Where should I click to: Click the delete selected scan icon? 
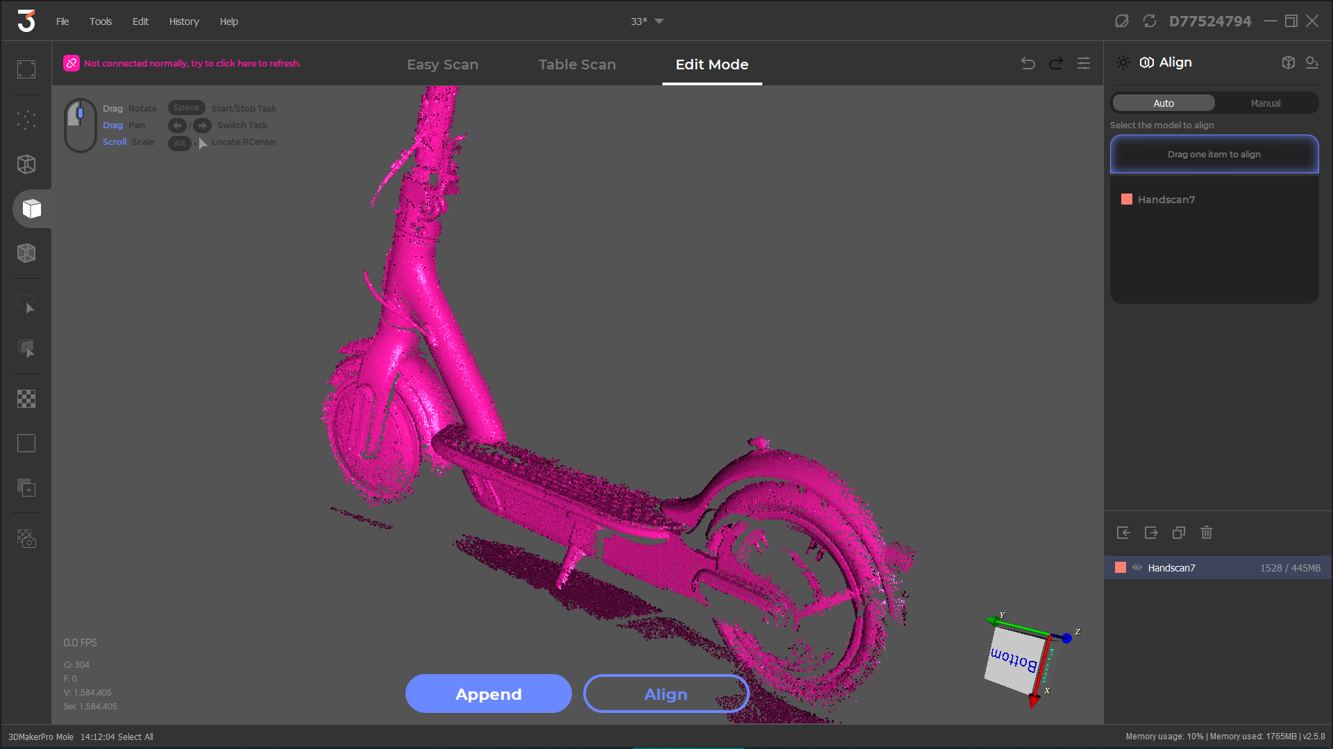tap(1207, 532)
